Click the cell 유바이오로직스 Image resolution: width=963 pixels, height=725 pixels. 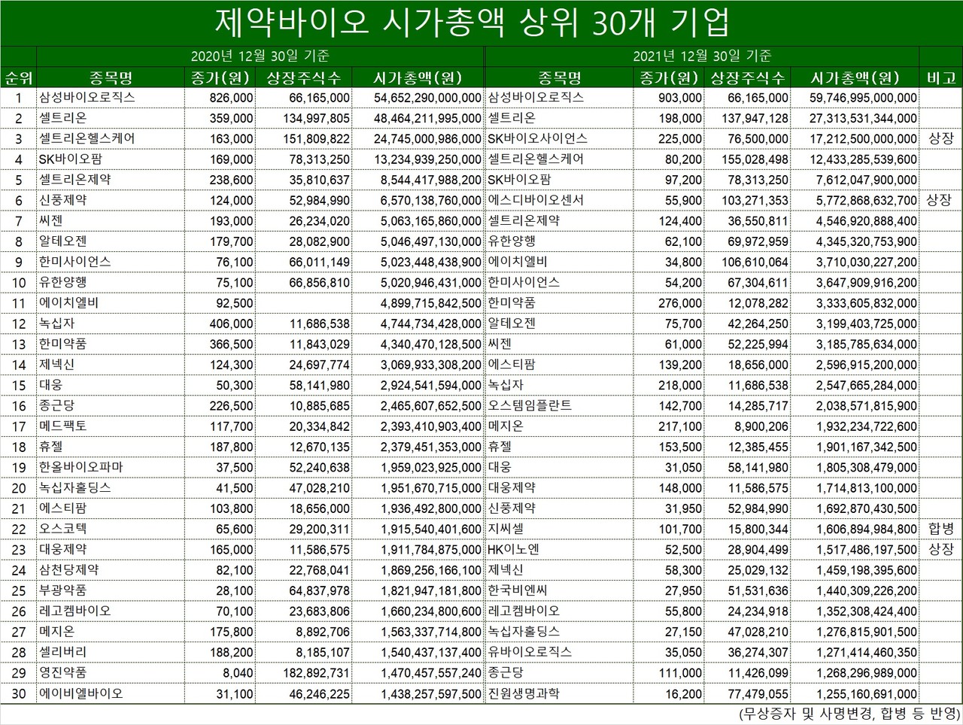[530, 651]
